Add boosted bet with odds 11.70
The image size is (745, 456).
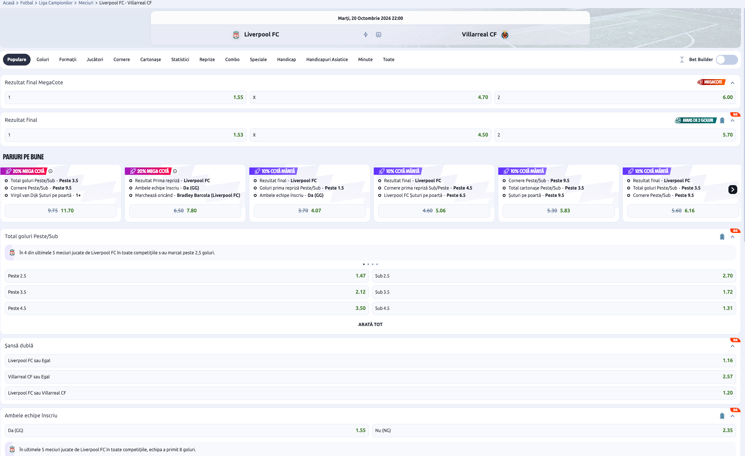(x=61, y=211)
